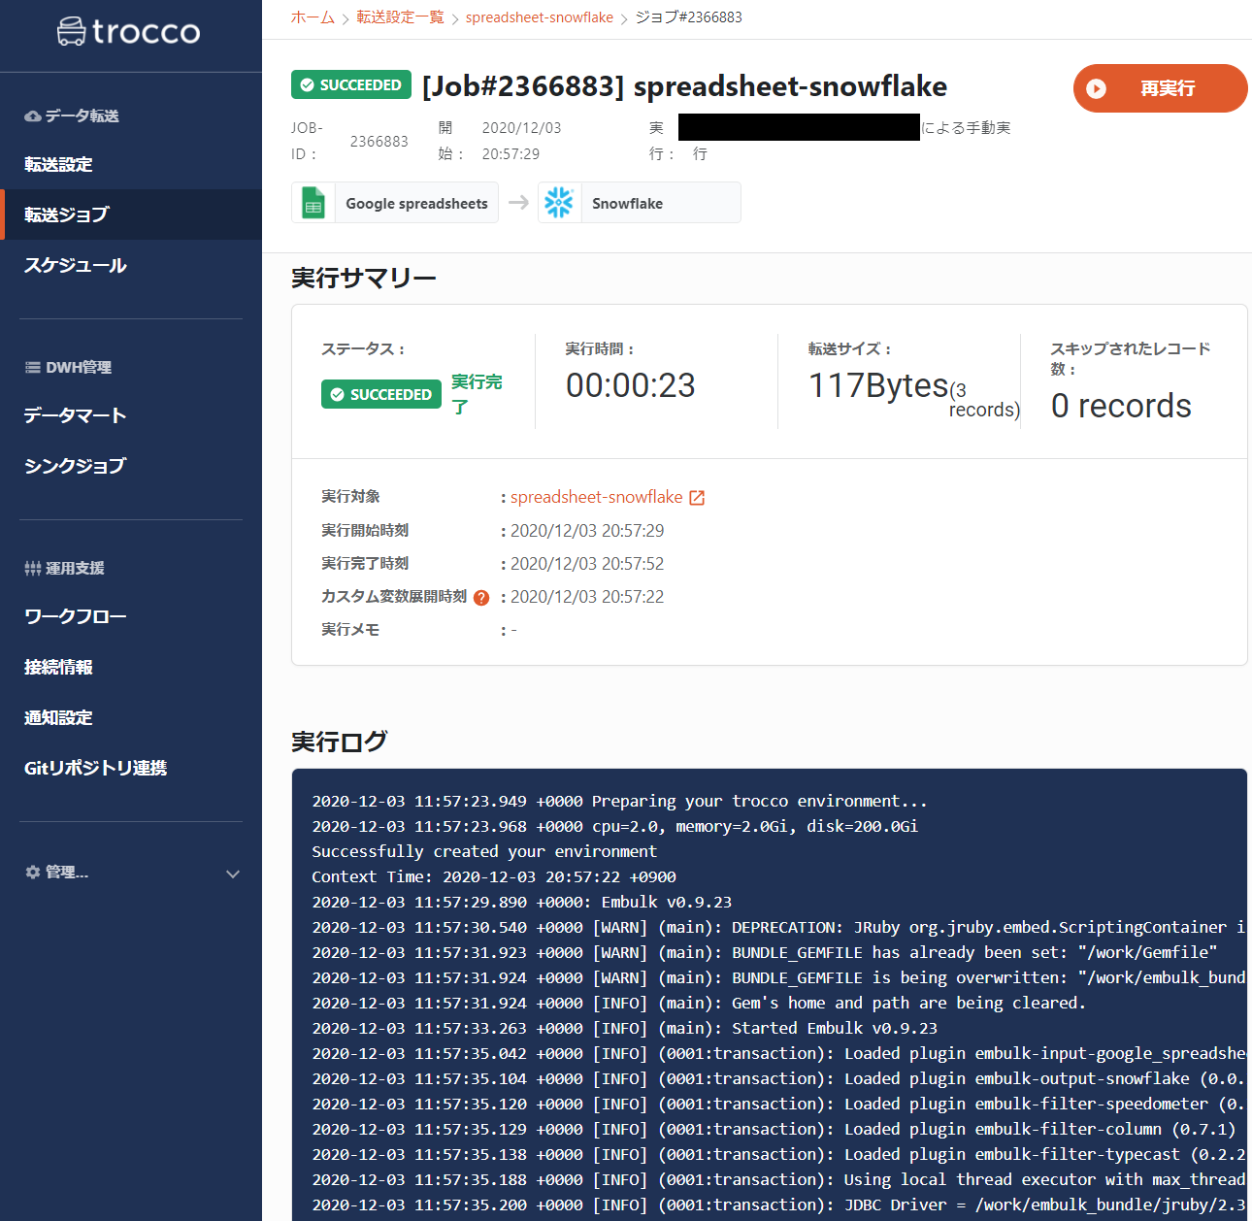
Task: Select 通知設定 in the sidebar
Action: pyautogui.click(x=57, y=717)
